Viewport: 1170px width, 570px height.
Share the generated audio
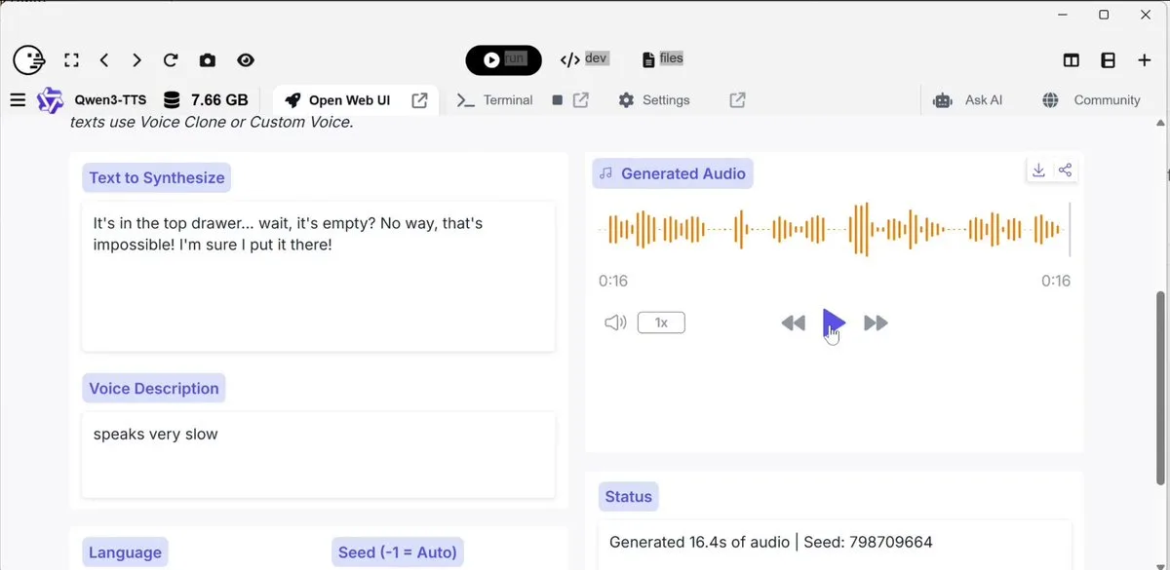(1065, 171)
